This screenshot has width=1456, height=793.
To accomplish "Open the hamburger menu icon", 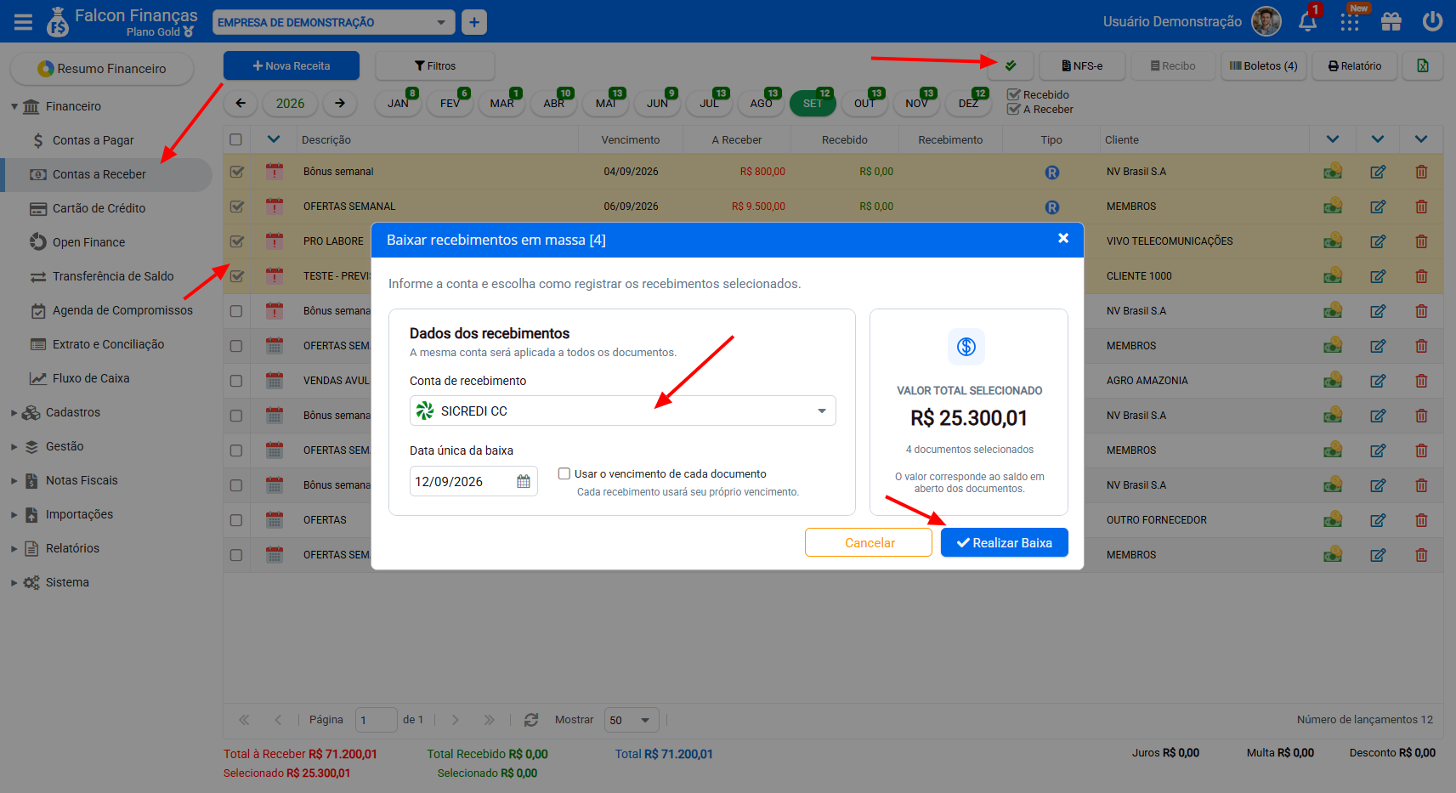I will click(23, 22).
